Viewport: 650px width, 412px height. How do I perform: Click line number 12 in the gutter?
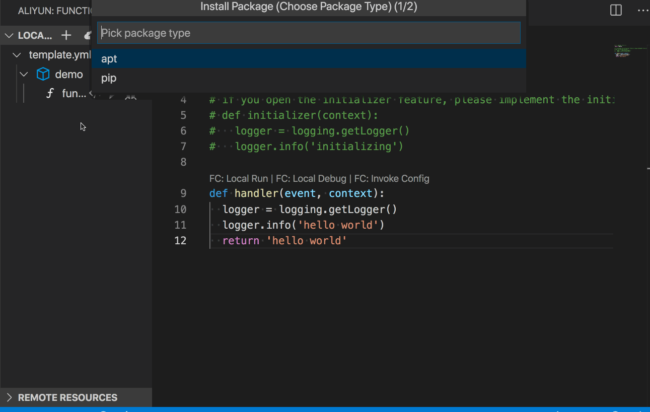click(x=180, y=241)
